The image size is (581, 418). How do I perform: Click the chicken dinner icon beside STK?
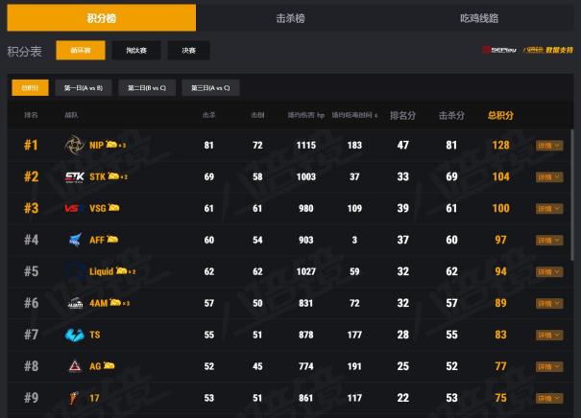coord(113,176)
